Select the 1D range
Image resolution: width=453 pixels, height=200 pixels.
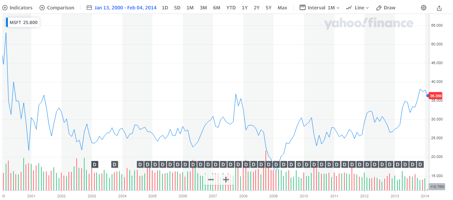[165, 8]
